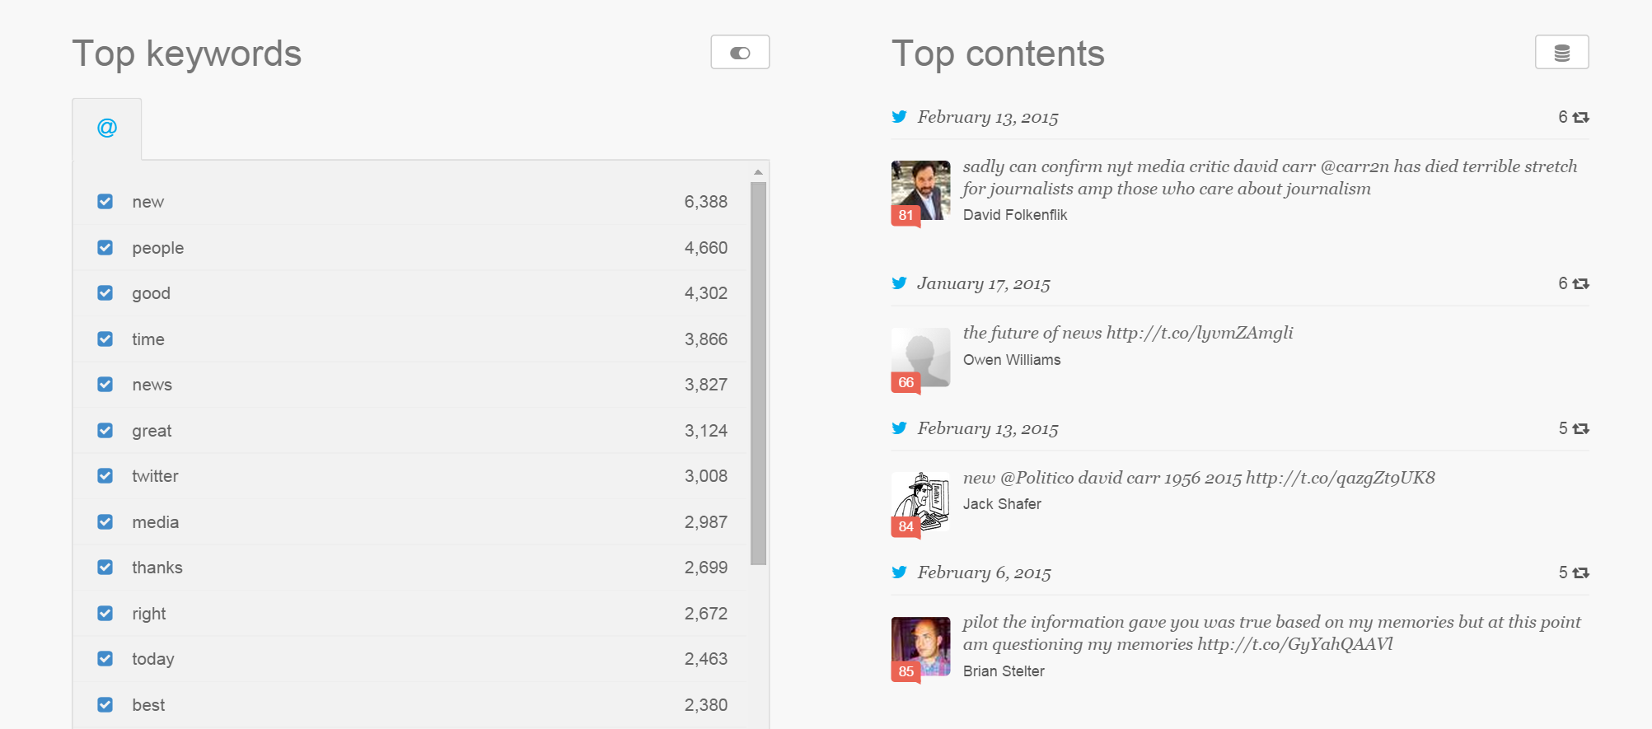
Task: Click the score badge 84 on Jack Shafer
Action: (x=906, y=527)
